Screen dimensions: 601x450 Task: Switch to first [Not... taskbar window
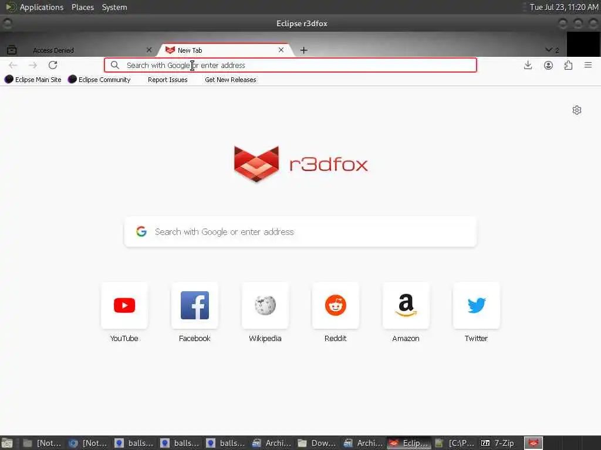pyautogui.click(x=42, y=443)
